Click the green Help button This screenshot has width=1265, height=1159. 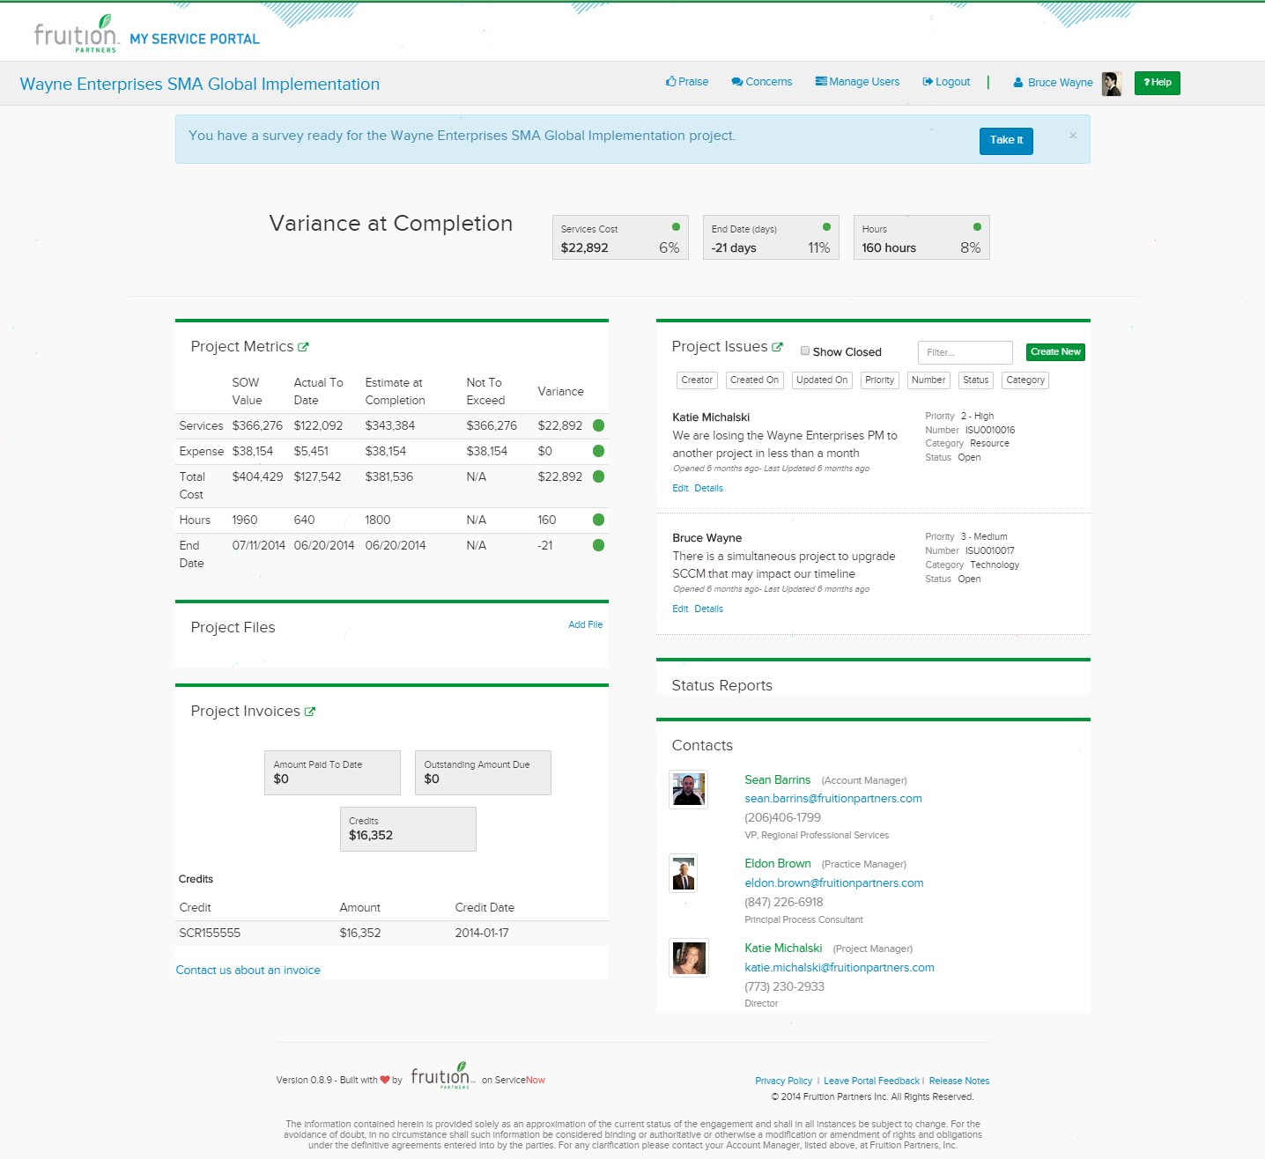click(1158, 83)
